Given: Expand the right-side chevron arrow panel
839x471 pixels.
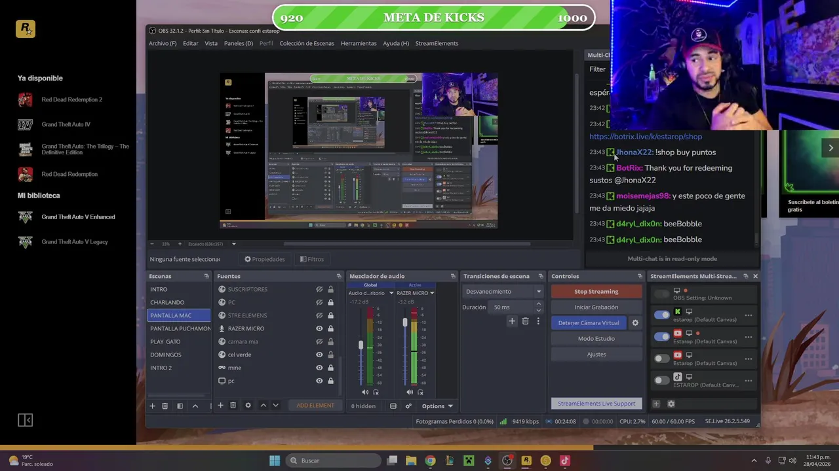Looking at the screenshot, I should click(x=830, y=148).
